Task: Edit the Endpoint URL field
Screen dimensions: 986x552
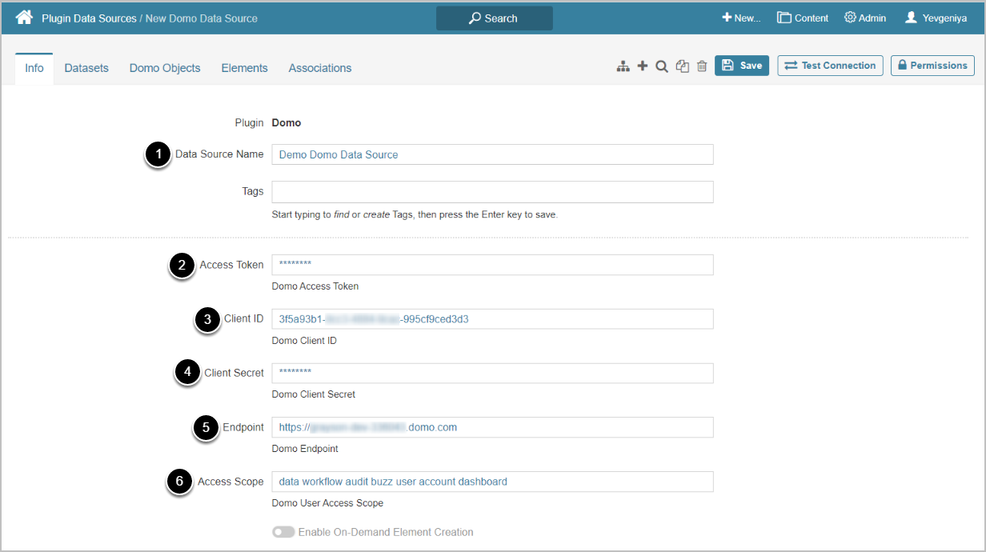Action: [x=492, y=427]
